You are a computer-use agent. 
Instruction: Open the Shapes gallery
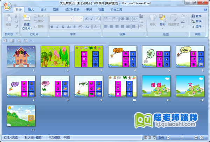[x=153, y=22]
